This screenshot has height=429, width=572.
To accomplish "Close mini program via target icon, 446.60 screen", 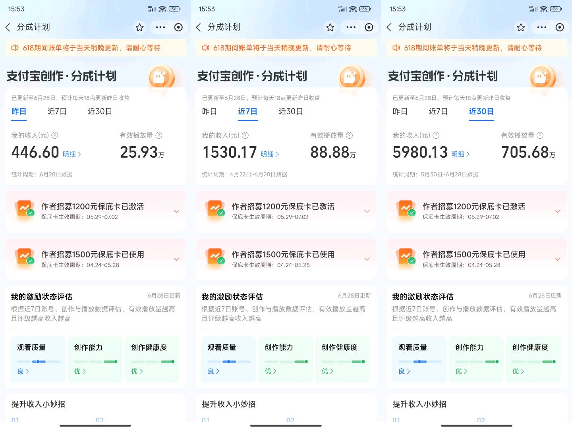I will [179, 27].
